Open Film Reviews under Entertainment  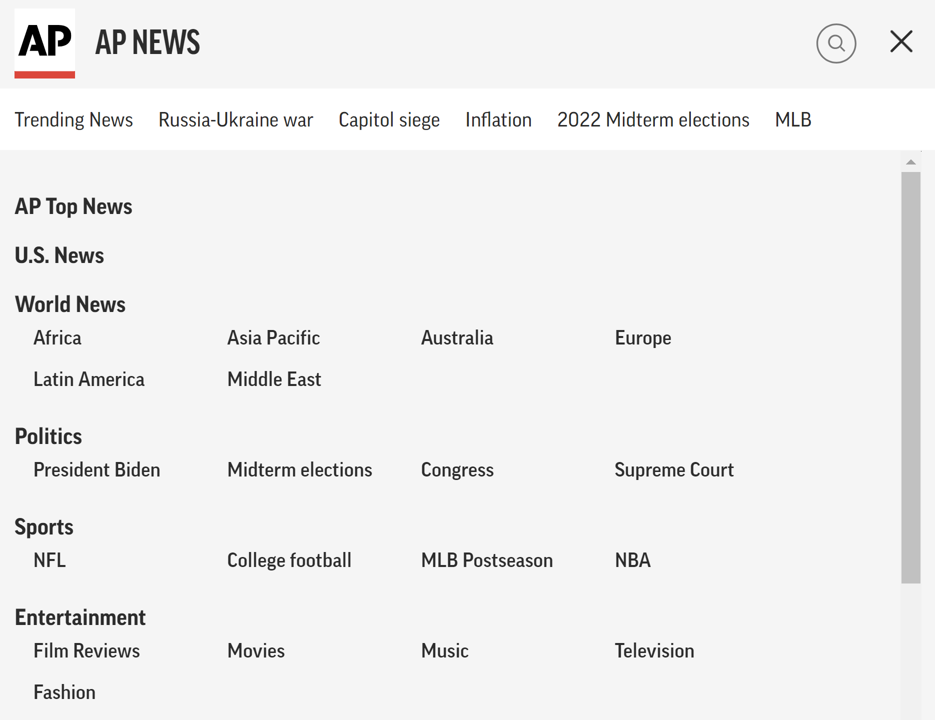(87, 651)
